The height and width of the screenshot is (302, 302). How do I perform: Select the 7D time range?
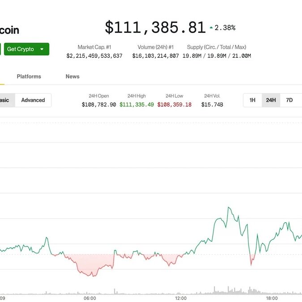pyautogui.click(x=289, y=100)
